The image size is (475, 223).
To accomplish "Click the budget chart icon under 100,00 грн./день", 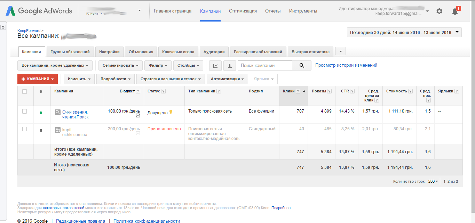I will (x=138, y=116).
